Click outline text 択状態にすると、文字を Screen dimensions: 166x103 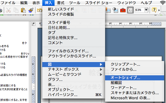(x=14, y=100)
